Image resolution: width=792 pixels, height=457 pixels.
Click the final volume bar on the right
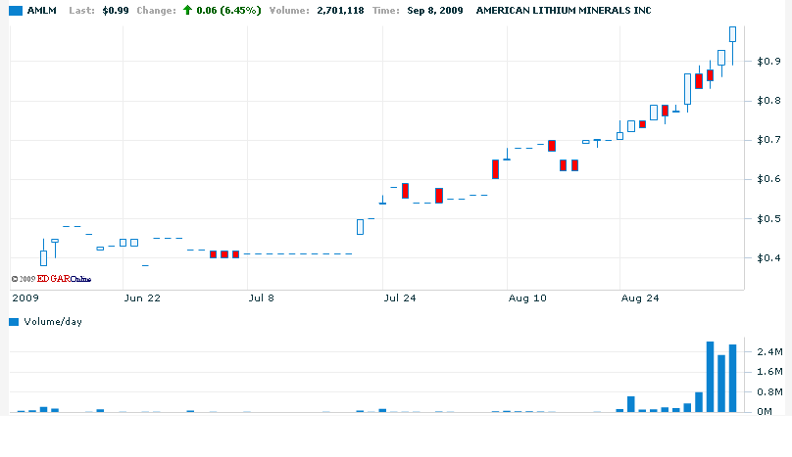point(732,379)
